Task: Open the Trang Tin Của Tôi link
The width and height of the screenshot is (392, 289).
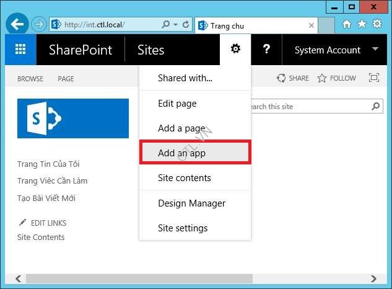Action: click(x=48, y=164)
